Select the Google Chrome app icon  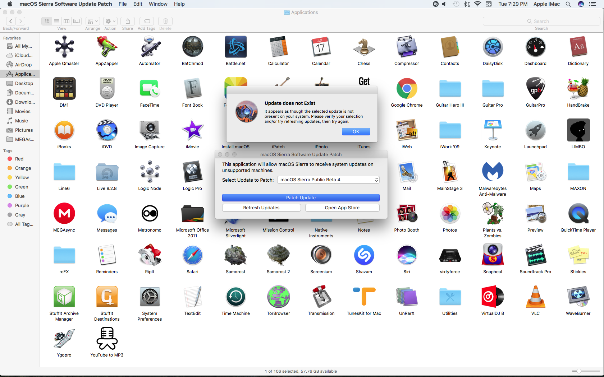point(407,88)
